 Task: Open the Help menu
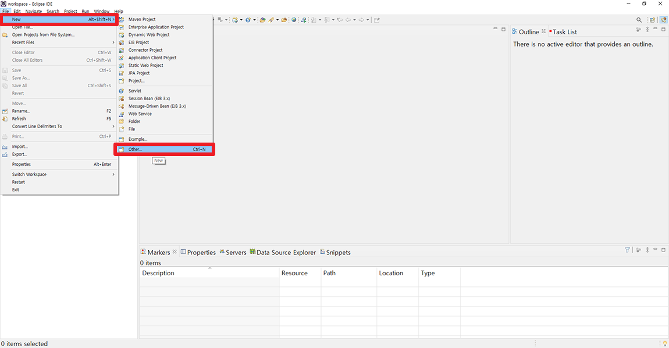click(119, 11)
